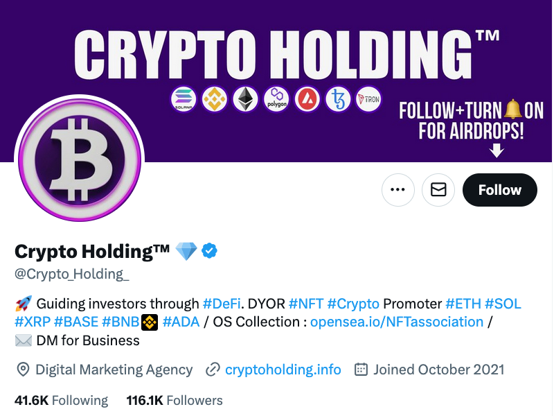Open the Bitcoin profile picture
This screenshot has height=416, width=554.
click(79, 159)
